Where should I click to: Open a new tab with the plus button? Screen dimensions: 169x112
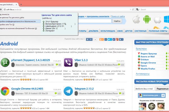tap(21, 4)
